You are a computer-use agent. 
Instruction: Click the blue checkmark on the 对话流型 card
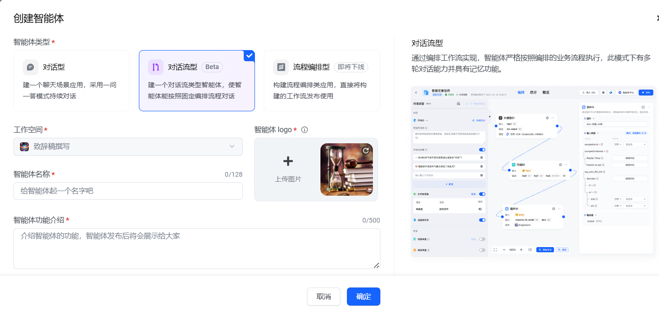249,56
